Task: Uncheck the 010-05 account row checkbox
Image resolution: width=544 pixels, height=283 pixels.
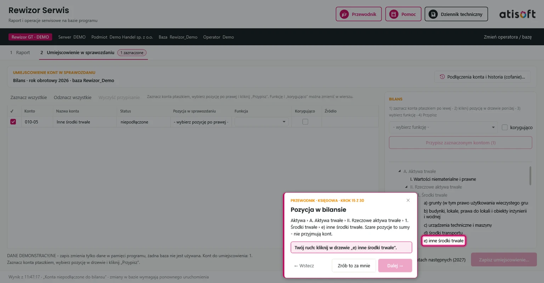Action: [13, 122]
